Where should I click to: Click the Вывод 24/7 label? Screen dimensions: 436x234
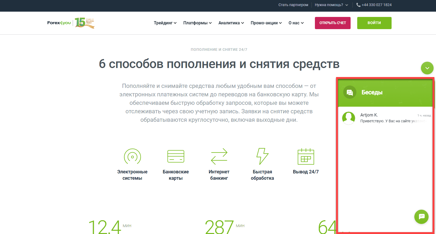306,172
